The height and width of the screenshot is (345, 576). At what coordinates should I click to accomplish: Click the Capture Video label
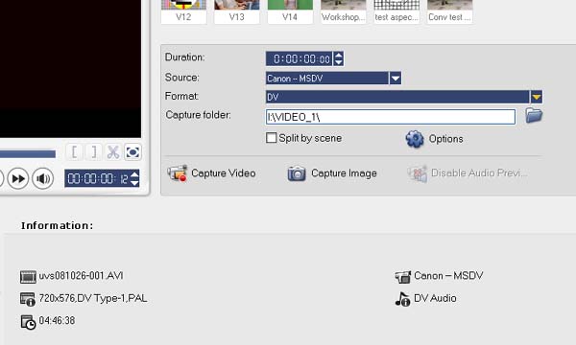point(224,173)
